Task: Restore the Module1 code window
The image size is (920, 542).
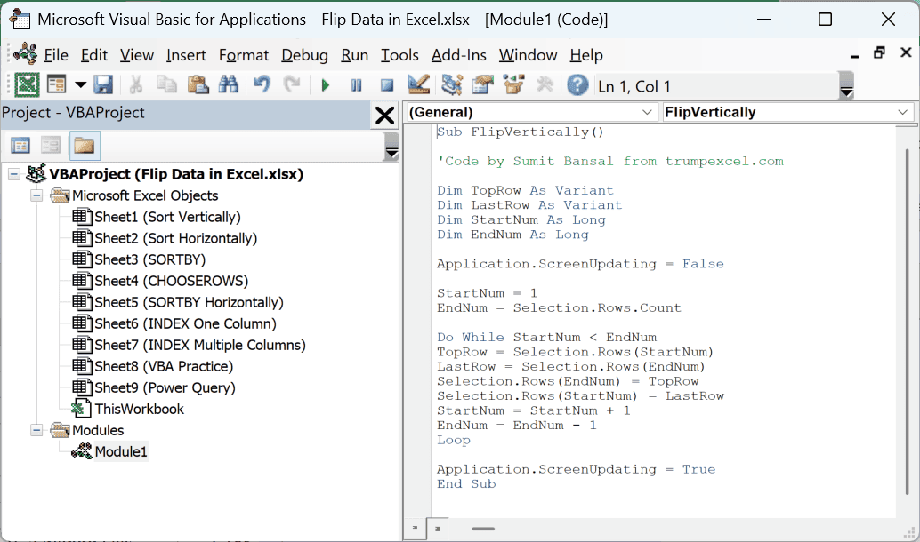Action: click(x=879, y=52)
